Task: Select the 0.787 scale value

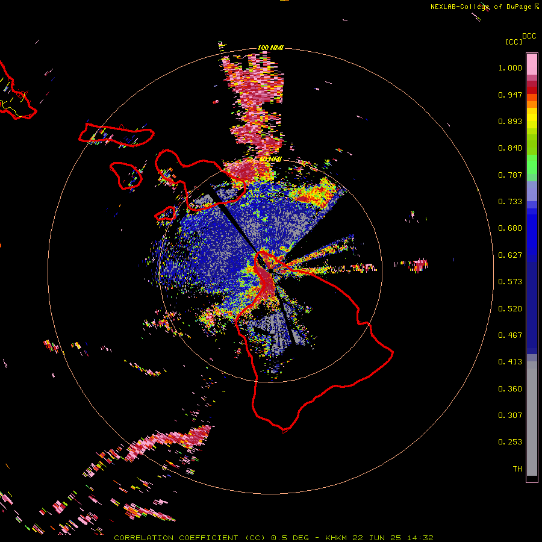Action: 510,175
